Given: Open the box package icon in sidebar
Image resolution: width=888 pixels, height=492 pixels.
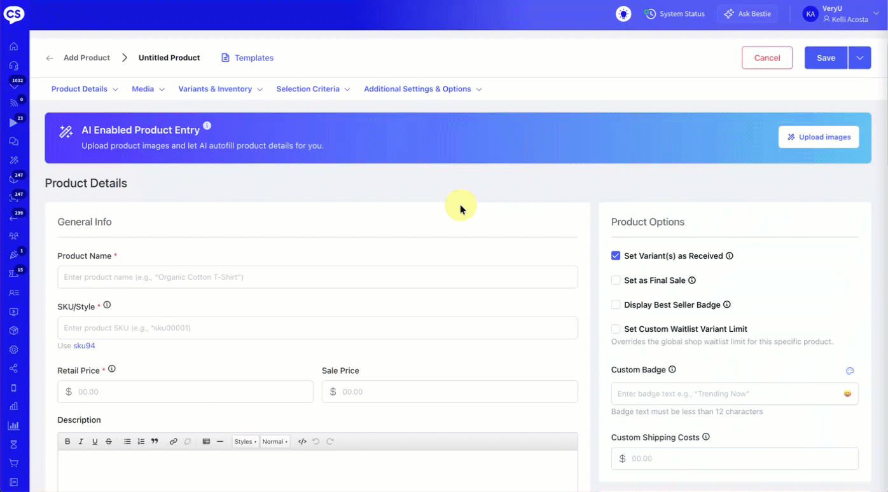Looking at the screenshot, I should coord(14,331).
